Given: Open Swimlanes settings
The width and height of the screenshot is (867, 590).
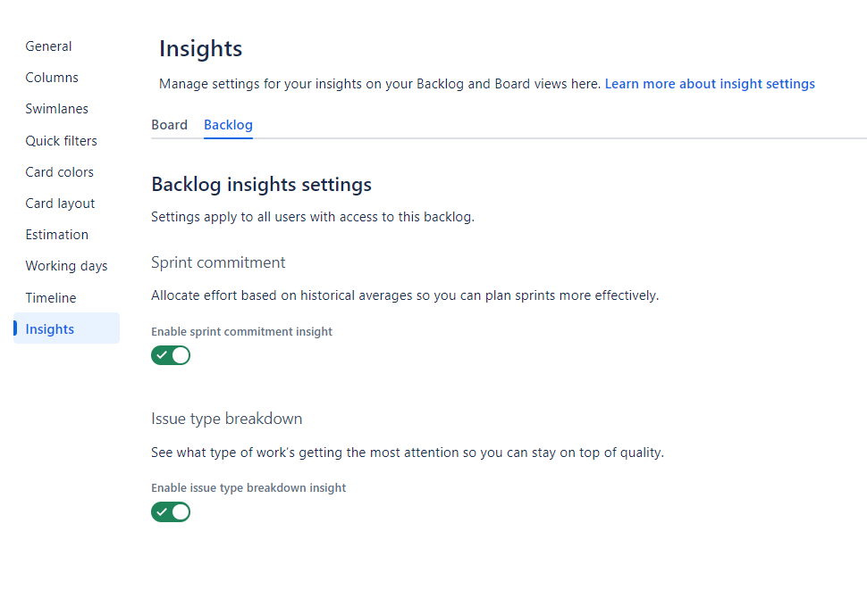Looking at the screenshot, I should (57, 109).
